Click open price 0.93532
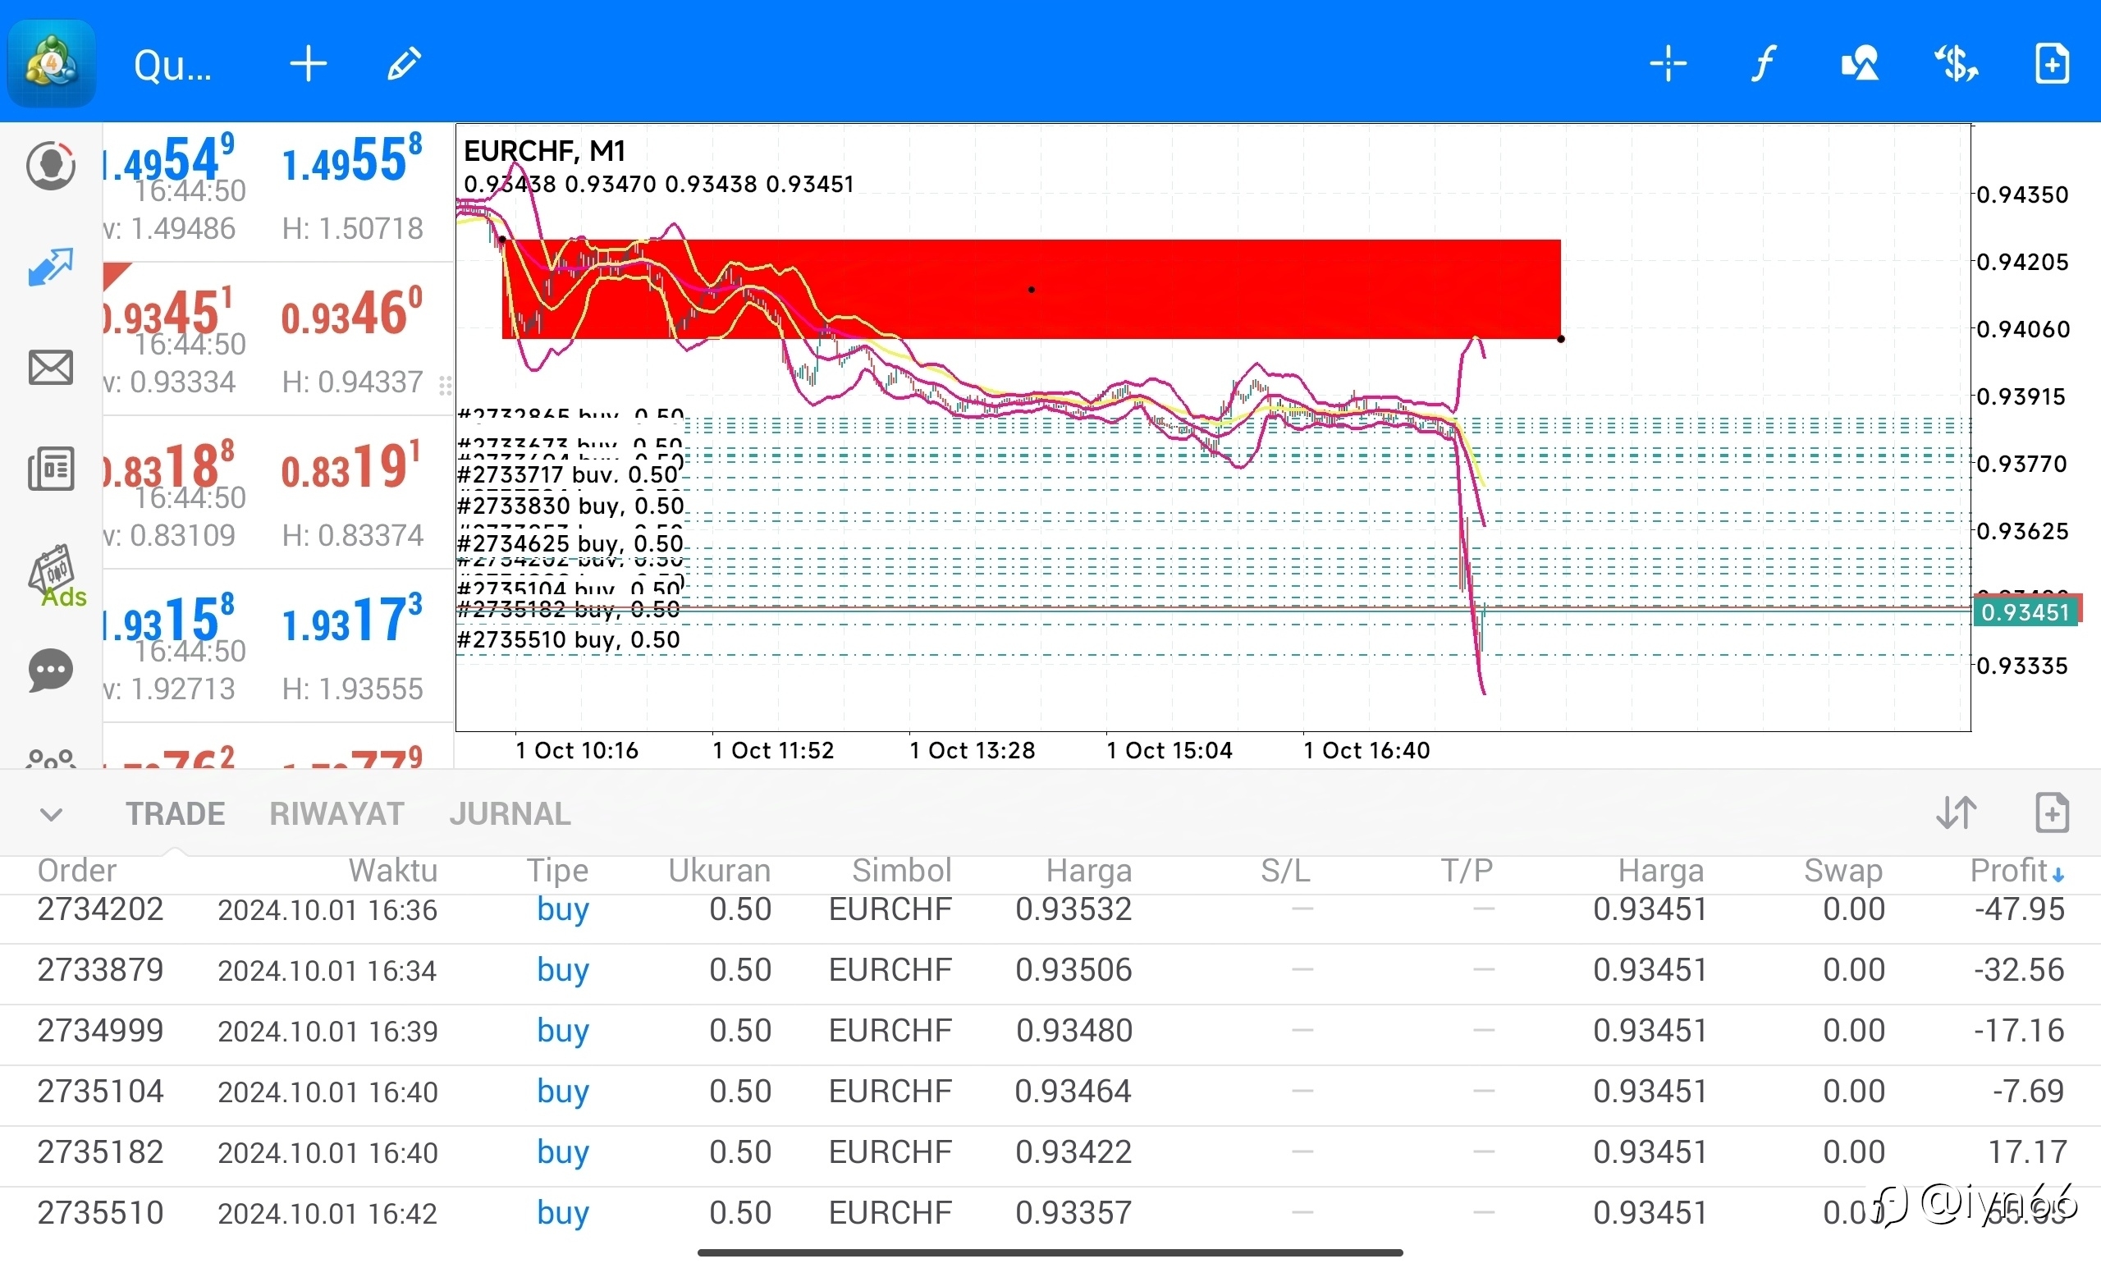The image size is (2101, 1268). pos(1073,910)
